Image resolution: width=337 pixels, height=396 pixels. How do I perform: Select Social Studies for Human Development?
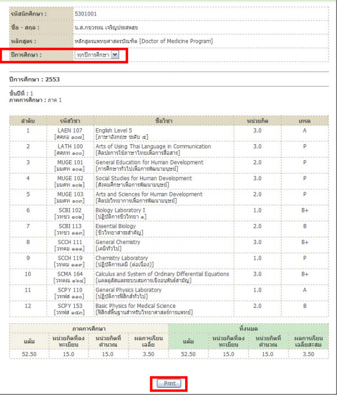click(x=144, y=178)
